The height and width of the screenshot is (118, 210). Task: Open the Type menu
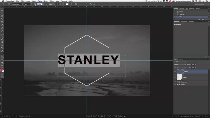[x=40, y=1]
